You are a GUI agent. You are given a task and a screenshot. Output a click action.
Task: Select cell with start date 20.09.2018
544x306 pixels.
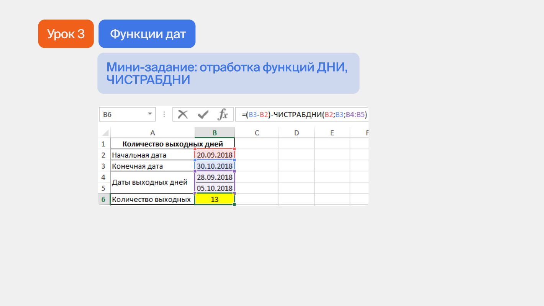pyautogui.click(x=215, y=155)
